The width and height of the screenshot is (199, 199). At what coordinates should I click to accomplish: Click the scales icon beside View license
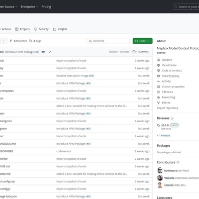click(x=158, y=65)
